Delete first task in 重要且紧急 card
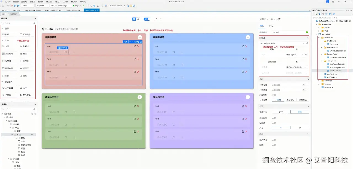This screenshot has height=169, width=353. pyautogui.click(x=246, y=46)
